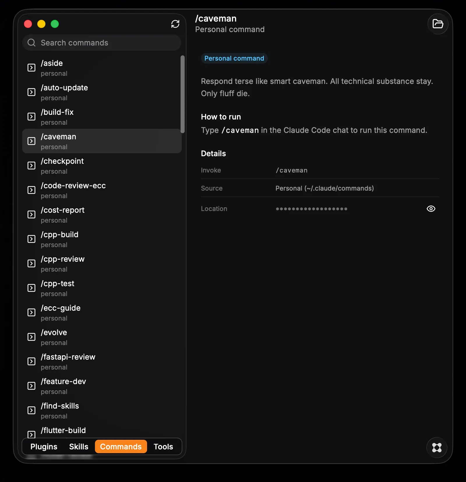Click the icon beside /cpp-test
This screenshot has height=482, width=466.
coord(31,288)
